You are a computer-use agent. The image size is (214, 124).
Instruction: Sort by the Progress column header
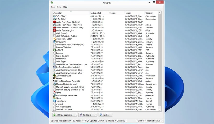click(x=116, y=13)
